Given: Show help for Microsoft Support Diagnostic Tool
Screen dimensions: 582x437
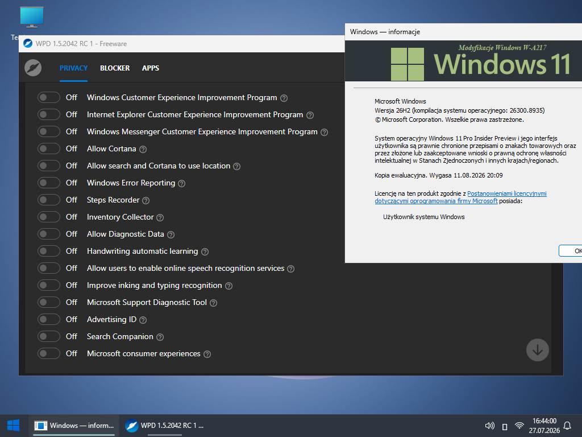Looking at the screenshot, I should pos(214,303).
